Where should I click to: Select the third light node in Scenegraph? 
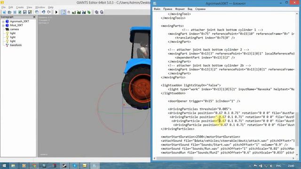point(13,41)
